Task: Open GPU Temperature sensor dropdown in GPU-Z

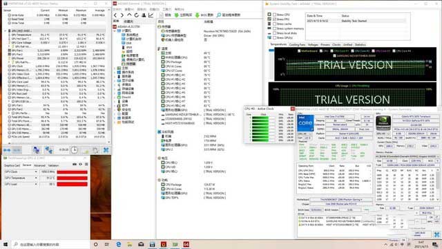Action: point(36,178)
